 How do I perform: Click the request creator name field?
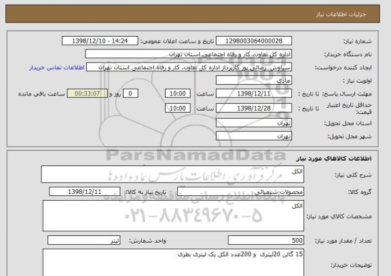click(189, 67)
